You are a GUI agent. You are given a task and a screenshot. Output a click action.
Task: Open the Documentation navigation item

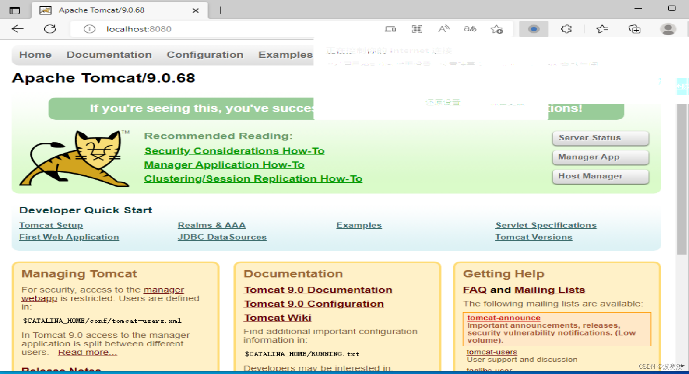point(109,55)
